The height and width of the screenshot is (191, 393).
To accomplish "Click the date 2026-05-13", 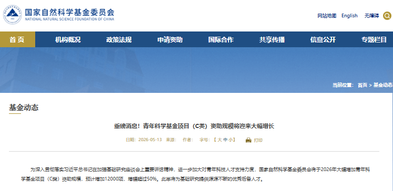I will pyautogui.click(x=150, y=140).
